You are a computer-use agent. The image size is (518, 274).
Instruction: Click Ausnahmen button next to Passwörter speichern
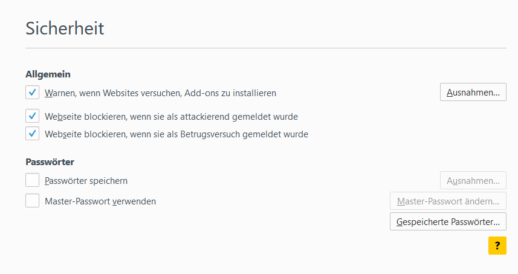click(x=473, y=180)
